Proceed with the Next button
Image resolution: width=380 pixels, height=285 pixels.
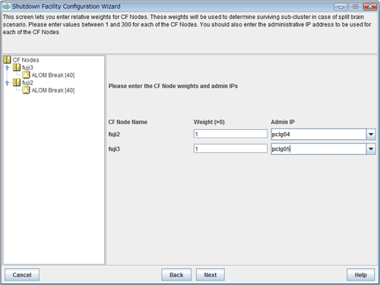click(x=211, y=275)
